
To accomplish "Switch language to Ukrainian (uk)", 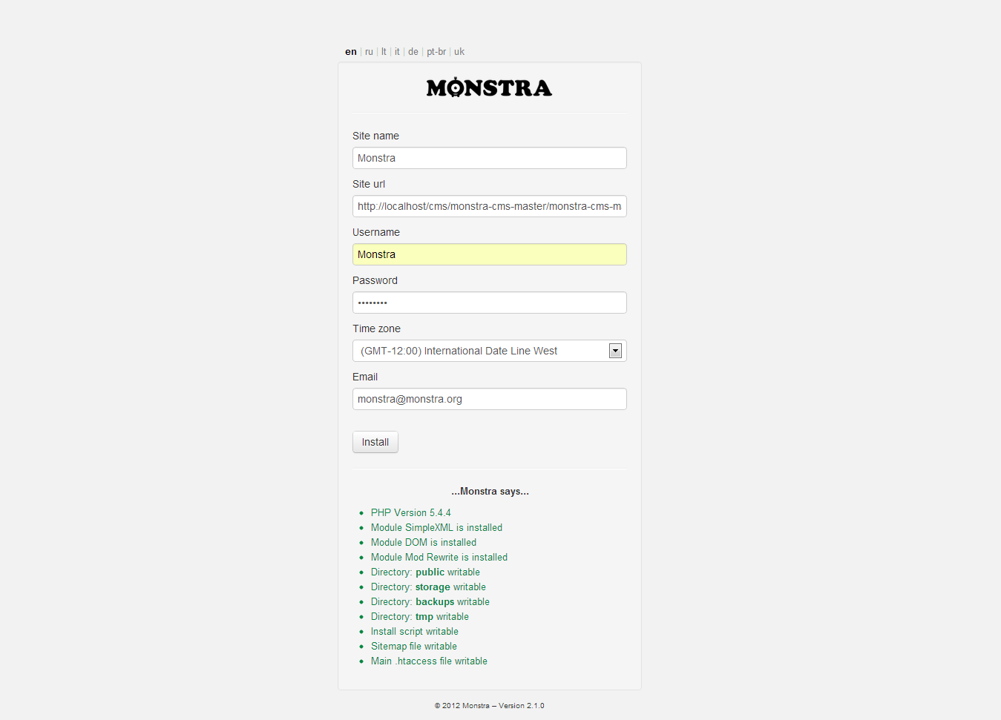I will (x=459, y=52).
